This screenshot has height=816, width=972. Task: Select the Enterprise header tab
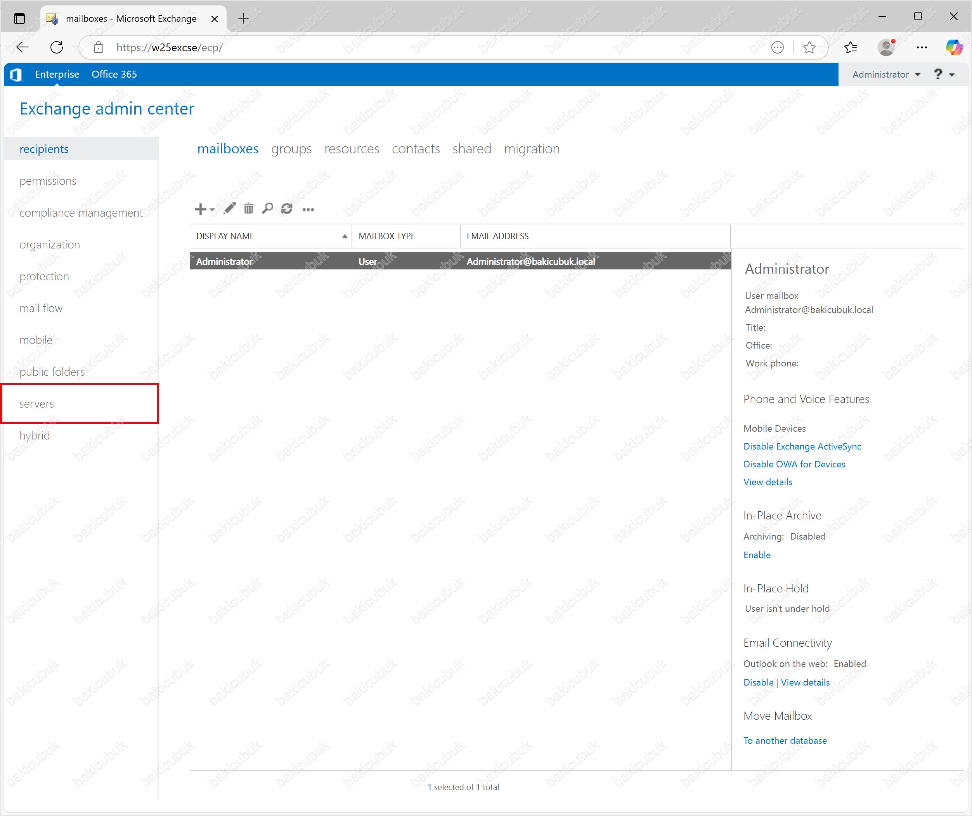(x=57, y=74)
